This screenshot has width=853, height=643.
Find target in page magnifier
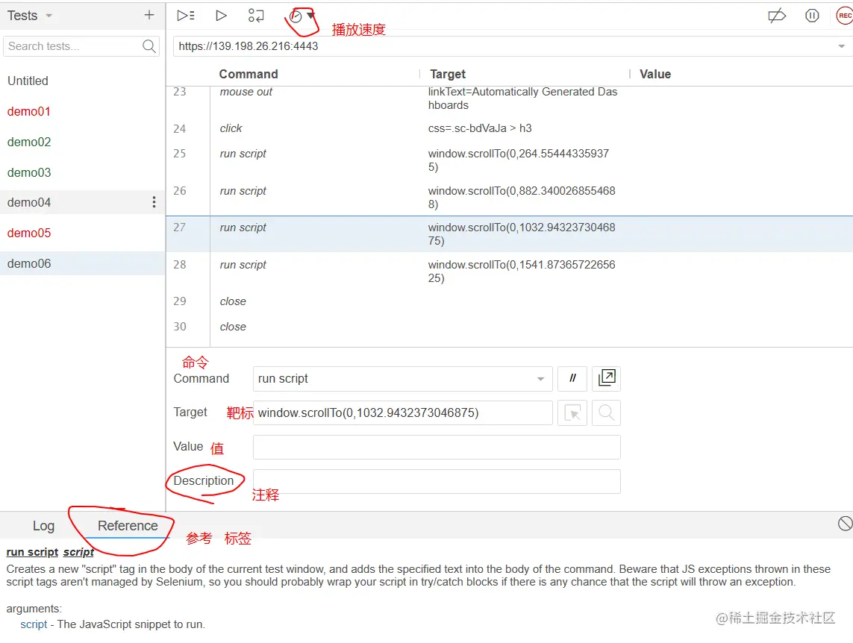click(x=606, y=413)
